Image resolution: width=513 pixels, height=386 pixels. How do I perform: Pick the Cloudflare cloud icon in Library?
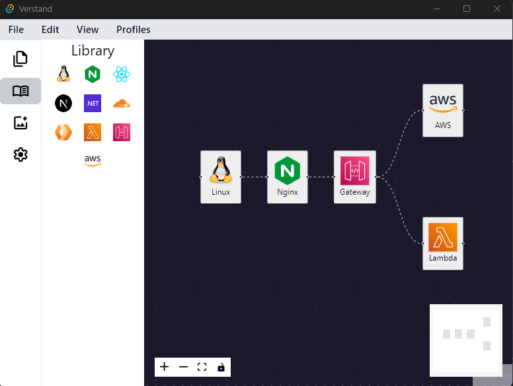pyautogui.click(x=122, y=104)
